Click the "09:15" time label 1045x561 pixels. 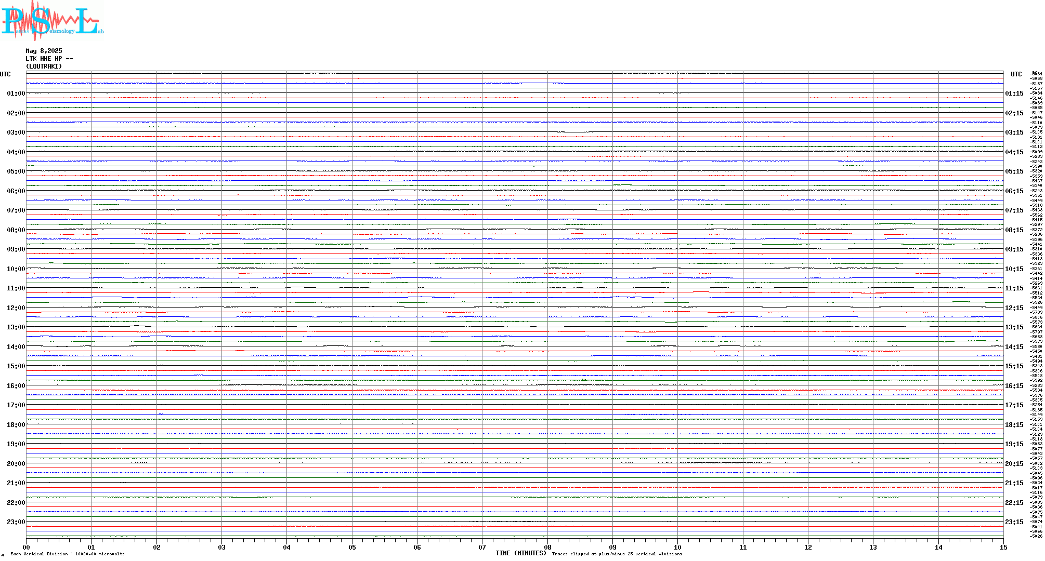(1014, 249)
